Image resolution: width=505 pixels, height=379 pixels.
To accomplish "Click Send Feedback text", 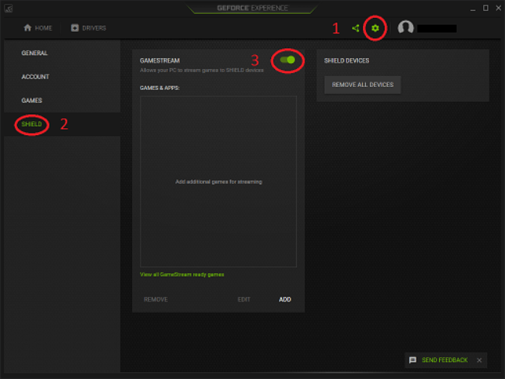I will click(444, 360).
